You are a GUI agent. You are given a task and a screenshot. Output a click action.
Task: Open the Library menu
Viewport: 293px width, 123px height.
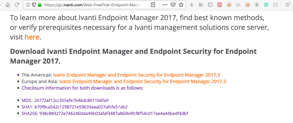[201, 5]
